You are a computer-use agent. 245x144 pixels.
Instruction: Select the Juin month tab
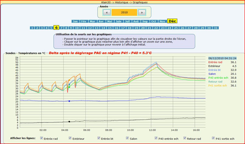119,21
